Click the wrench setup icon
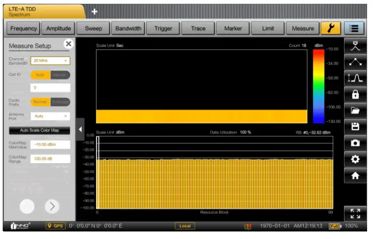This screenshot has height=239, width=373. click(331, 29)
